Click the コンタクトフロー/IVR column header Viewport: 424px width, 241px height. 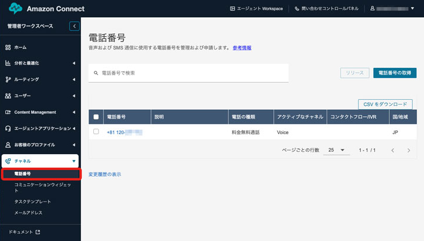tap(358, 117)
